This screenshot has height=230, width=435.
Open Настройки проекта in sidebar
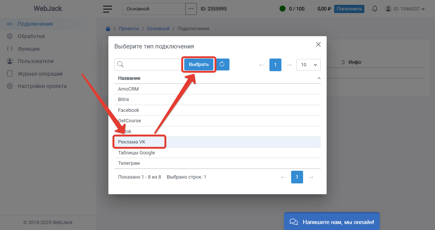click(x=42, y=86)
